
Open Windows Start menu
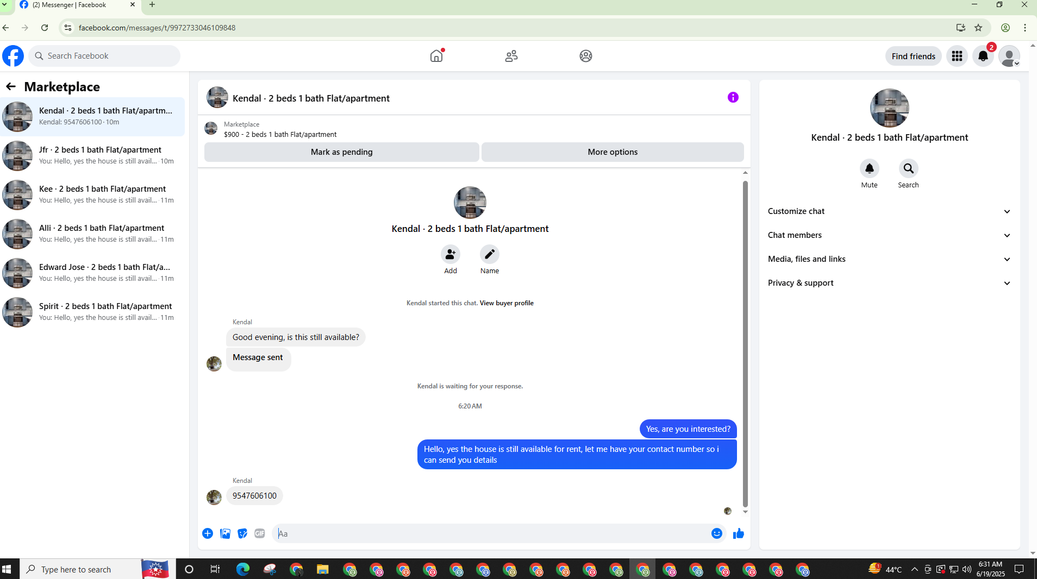7,569
